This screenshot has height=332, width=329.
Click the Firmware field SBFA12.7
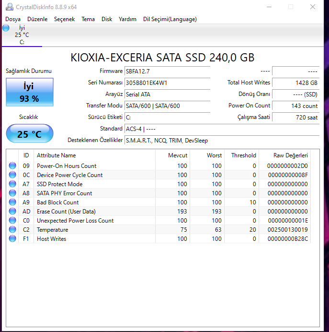167,71
